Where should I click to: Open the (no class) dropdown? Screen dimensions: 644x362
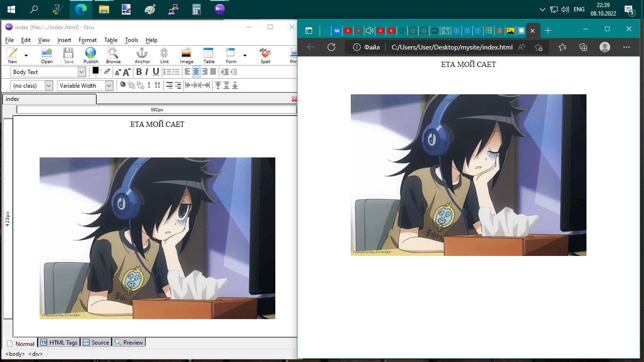coord(49,86)
